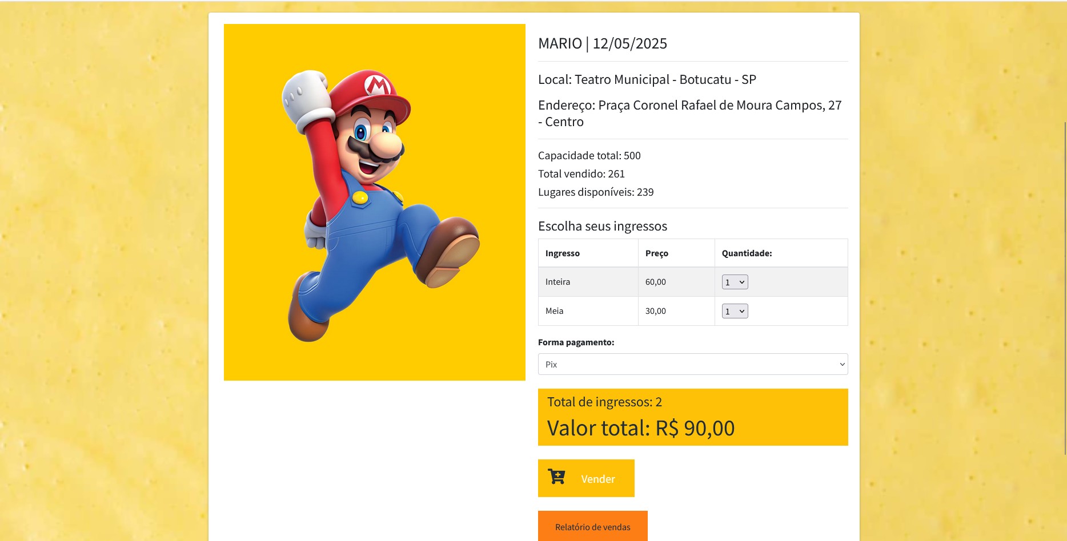Click the Teatro Municipal location text
This screenshot has height=541, width=1067.
pos(647,79)
